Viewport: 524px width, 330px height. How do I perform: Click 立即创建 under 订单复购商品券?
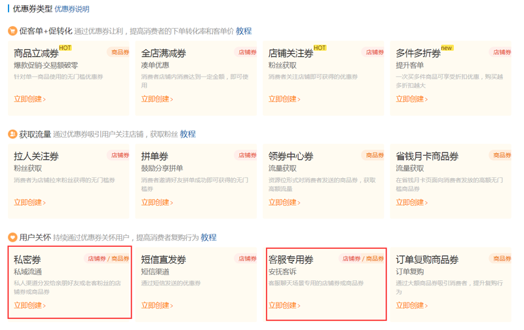[411, 306]
